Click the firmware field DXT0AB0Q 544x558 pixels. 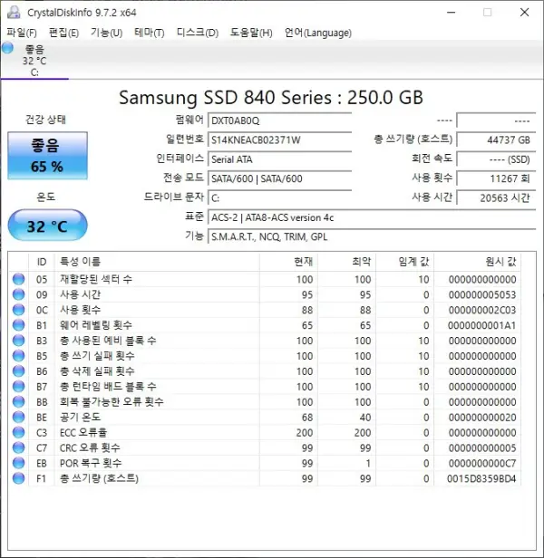(x=279, y=120)
